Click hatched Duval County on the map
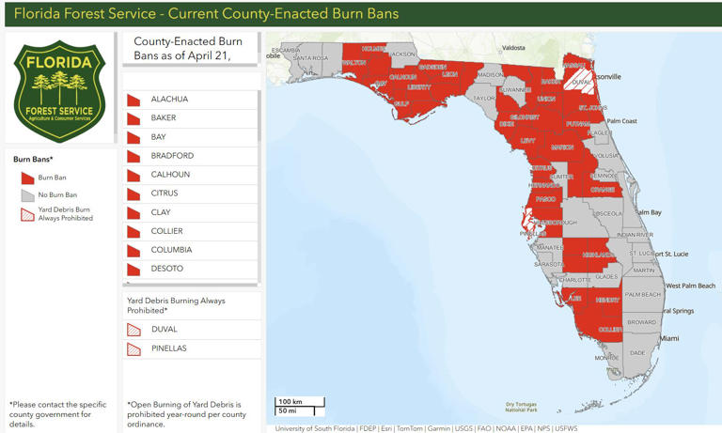Image resolution: width=722 pixels, height=433 pixels. [579, 82]
